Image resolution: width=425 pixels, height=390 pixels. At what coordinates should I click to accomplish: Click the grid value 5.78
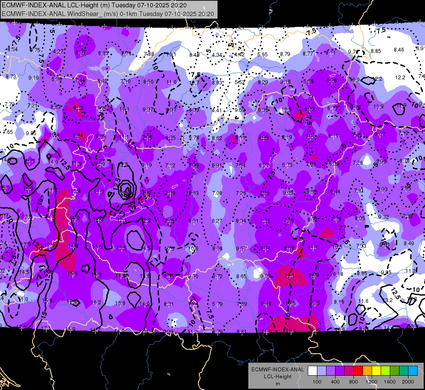click(194, 138)
